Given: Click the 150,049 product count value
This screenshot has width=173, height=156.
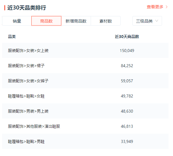Looking at the screenshot, I should point(127,51).
